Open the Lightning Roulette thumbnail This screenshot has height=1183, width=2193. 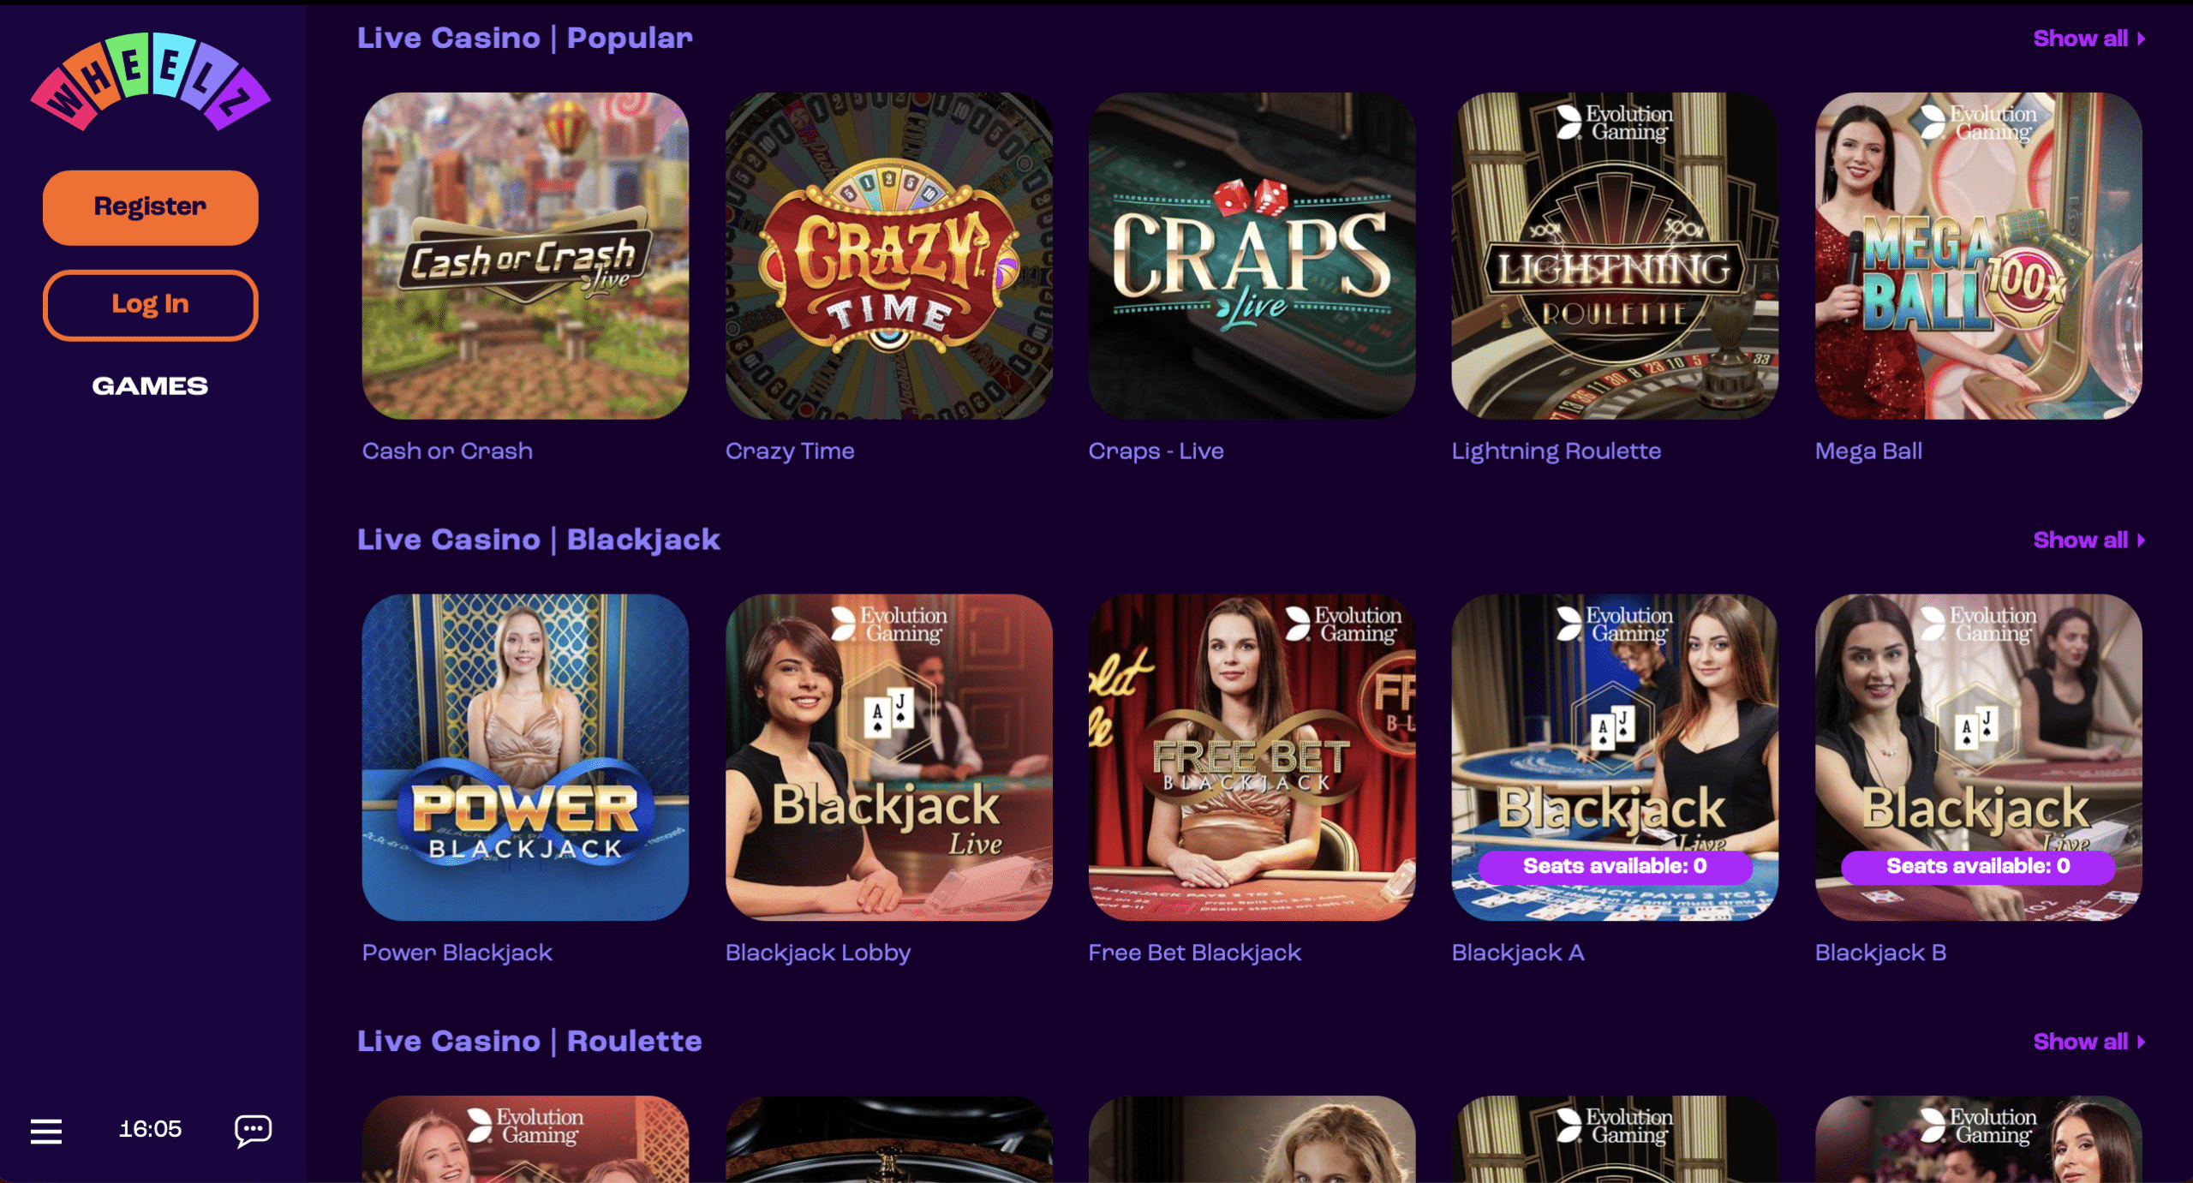pos(1615,256)
